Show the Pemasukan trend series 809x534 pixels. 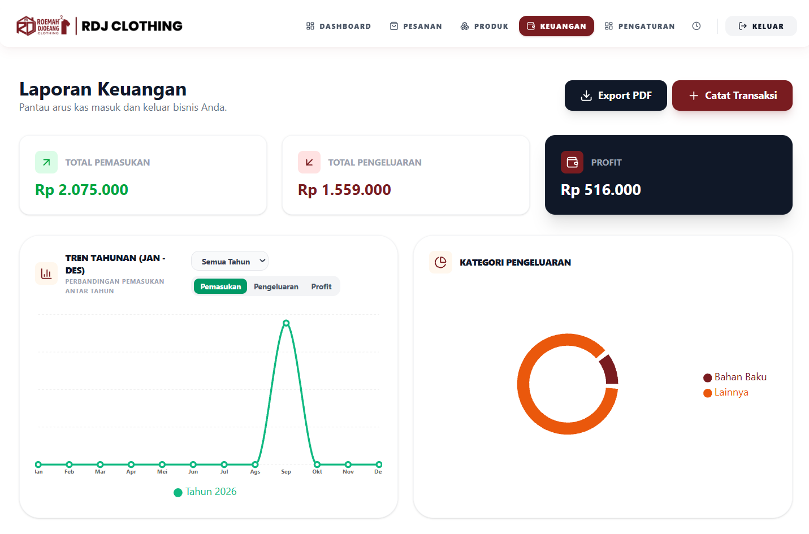[x=220, y=286]
